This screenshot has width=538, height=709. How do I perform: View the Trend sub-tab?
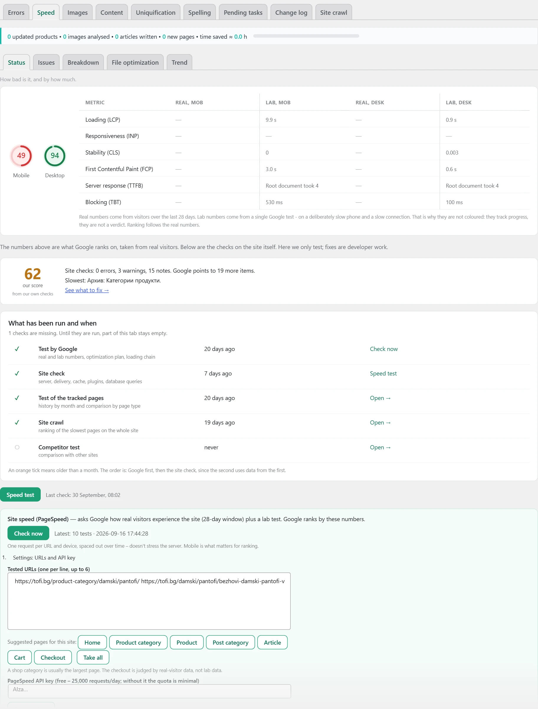pyautogui.click(x=179, y=63)
